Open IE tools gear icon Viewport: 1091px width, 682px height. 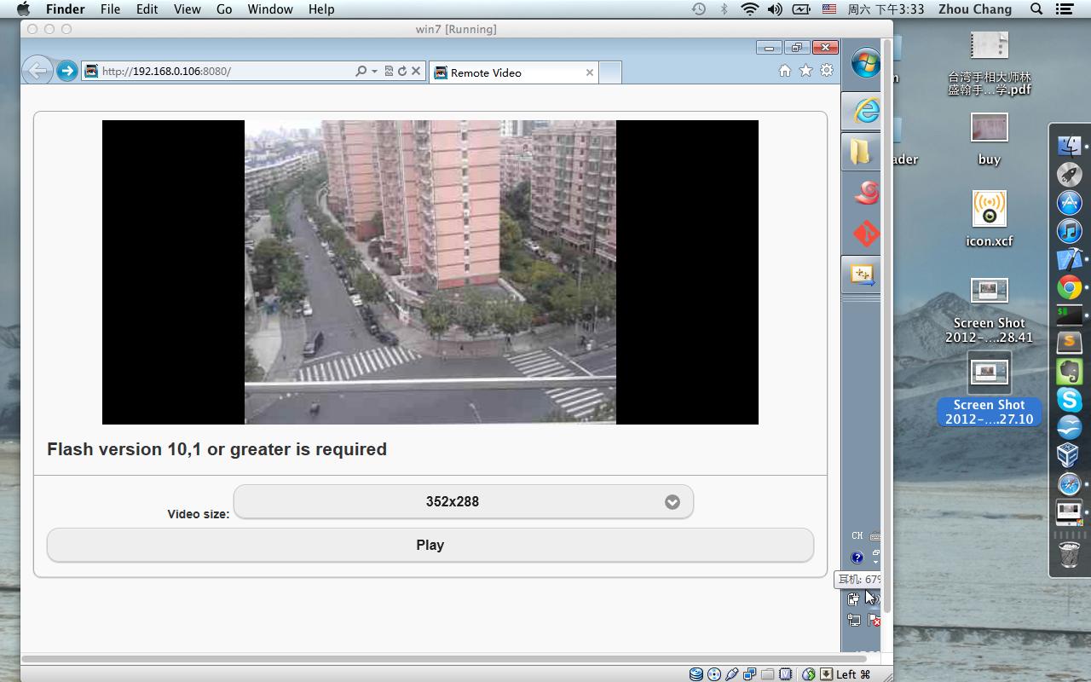click(827, 71)
